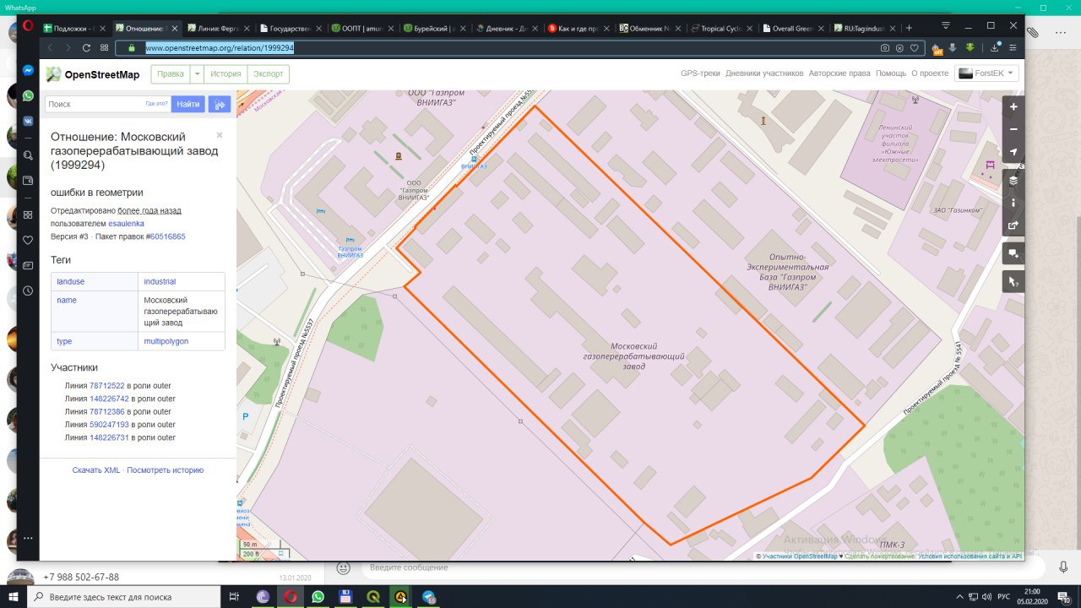1081x608 pixels.
Task: Open the Экспорт tab
Action: [x=269, y=74]
